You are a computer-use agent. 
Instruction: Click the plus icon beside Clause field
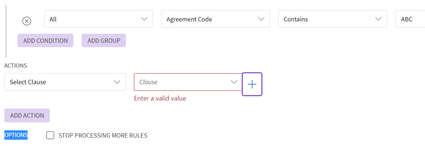click(252, 84)
